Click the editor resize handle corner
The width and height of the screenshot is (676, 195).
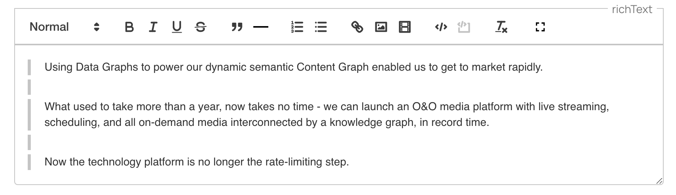(659, 181)
